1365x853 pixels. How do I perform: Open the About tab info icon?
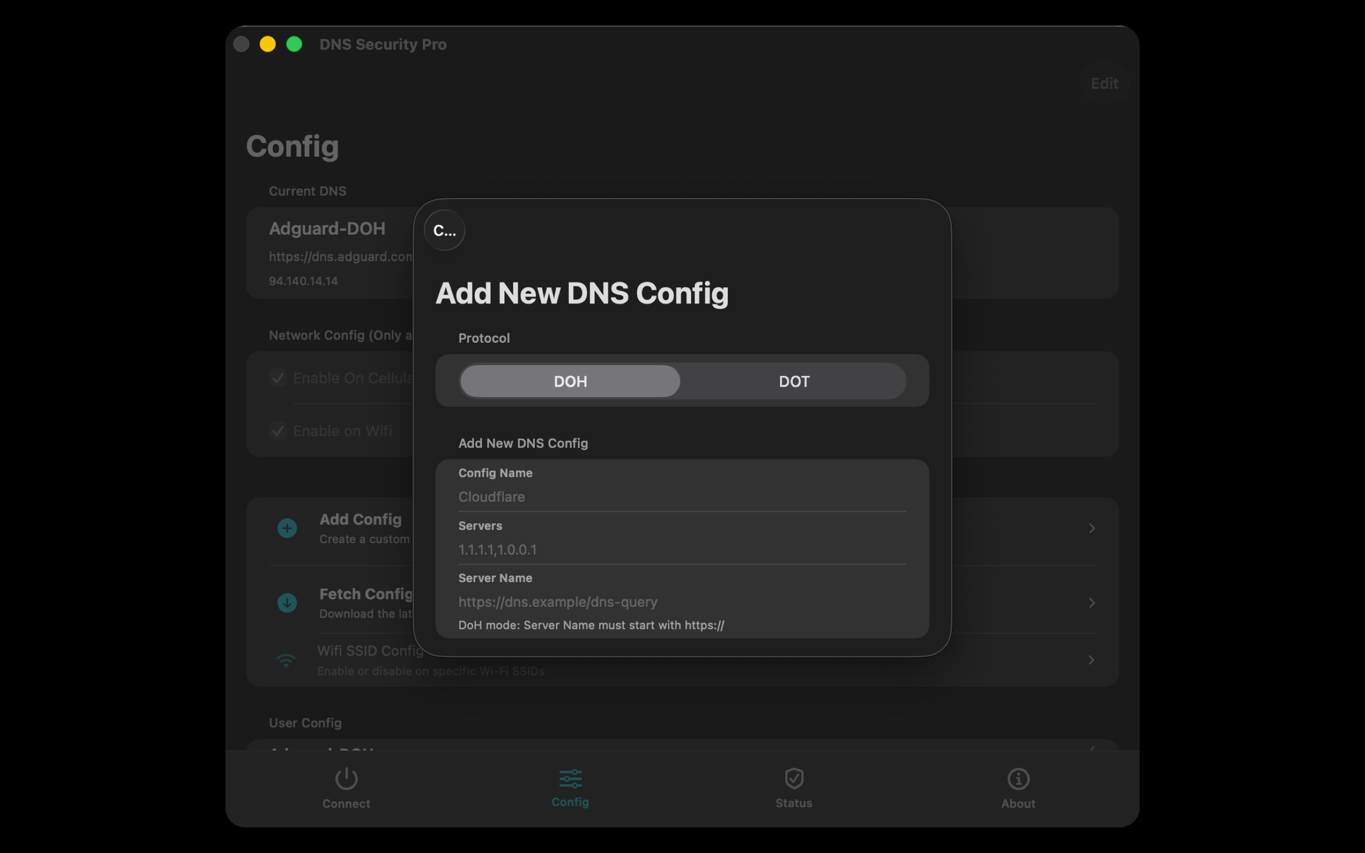(1018, 779)
